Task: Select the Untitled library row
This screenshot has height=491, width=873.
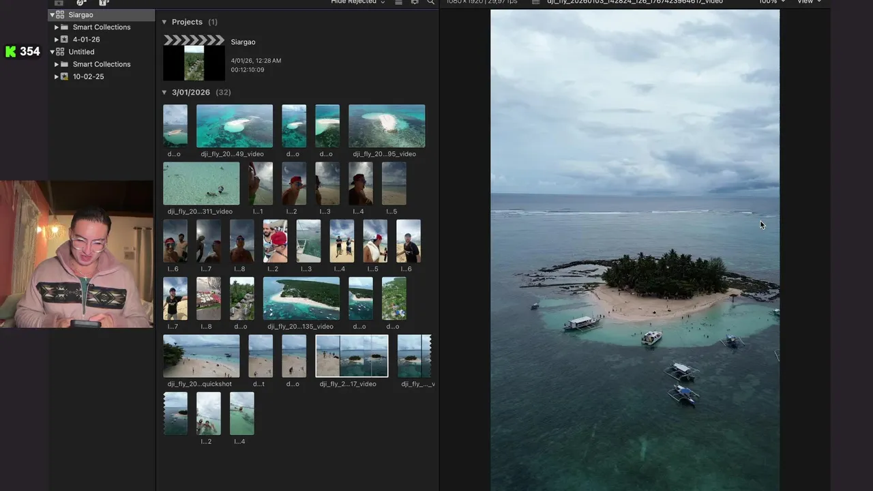Action: click(102, 52)
